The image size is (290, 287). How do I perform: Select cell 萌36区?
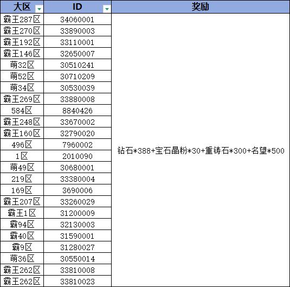point(22,258)
